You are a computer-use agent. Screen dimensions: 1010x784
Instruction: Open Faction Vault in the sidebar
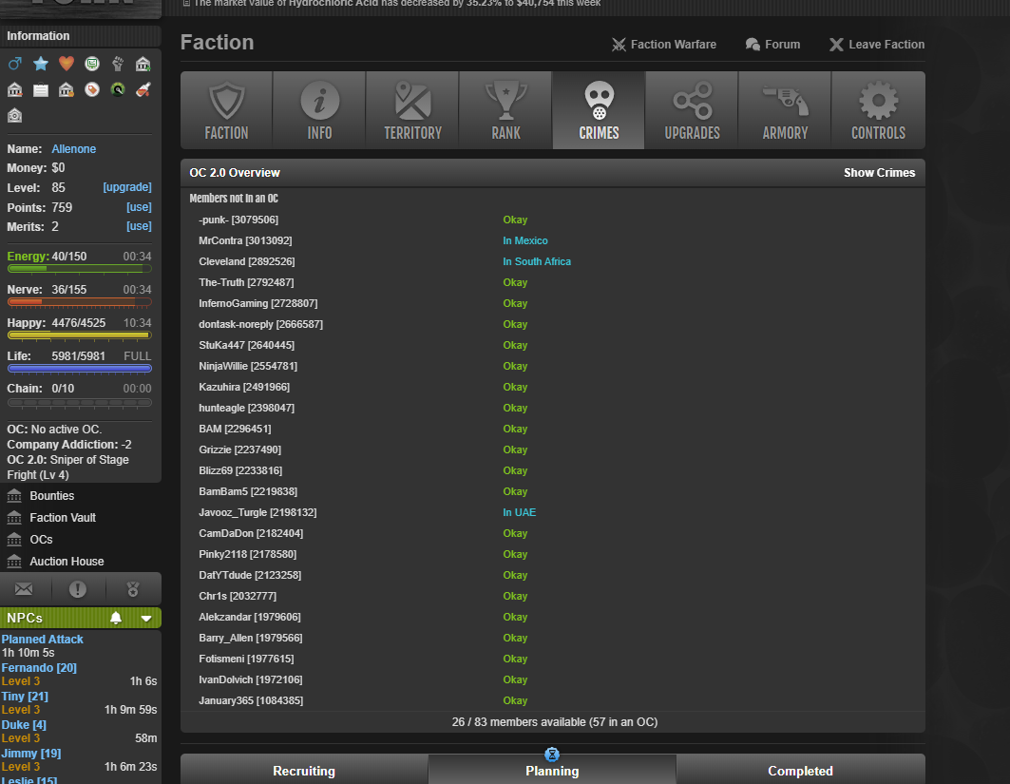point(63,517)
